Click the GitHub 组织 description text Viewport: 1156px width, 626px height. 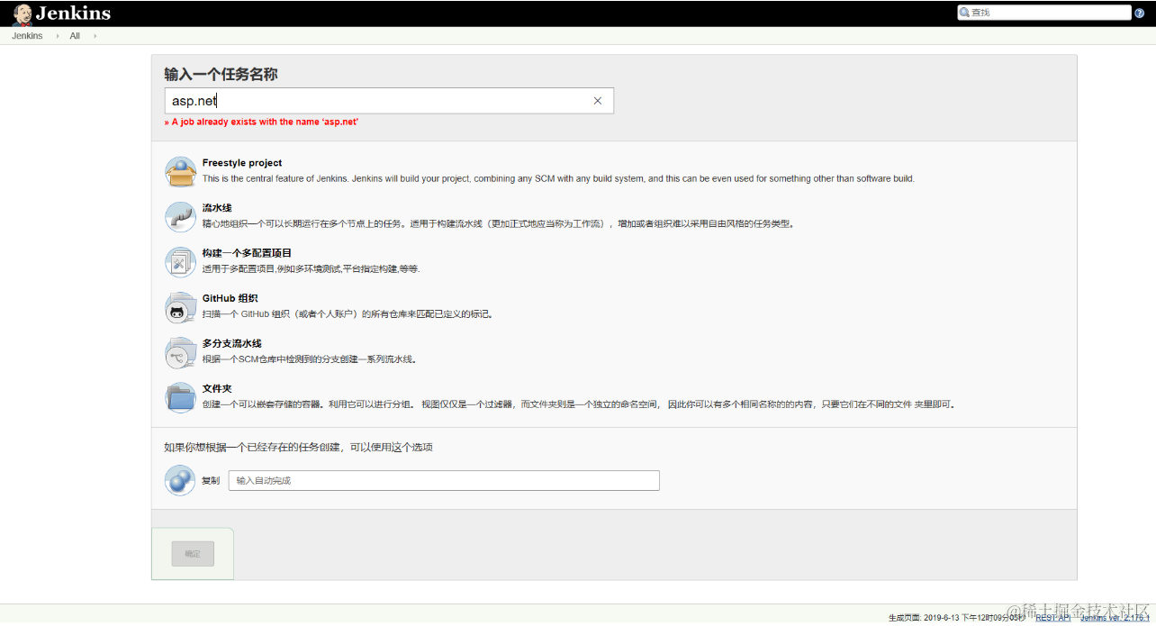tap(348, 313)
